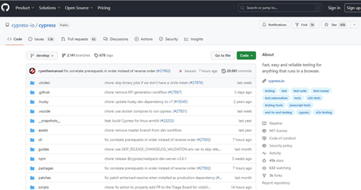
Task: Click the folder icon beside guides
Action: (32, 150)
